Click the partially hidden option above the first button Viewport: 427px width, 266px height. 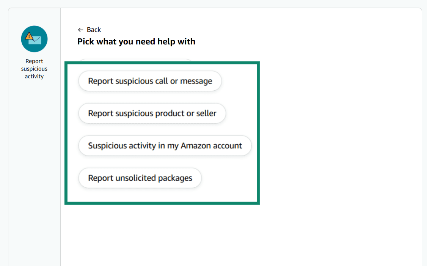pos(135,60)
